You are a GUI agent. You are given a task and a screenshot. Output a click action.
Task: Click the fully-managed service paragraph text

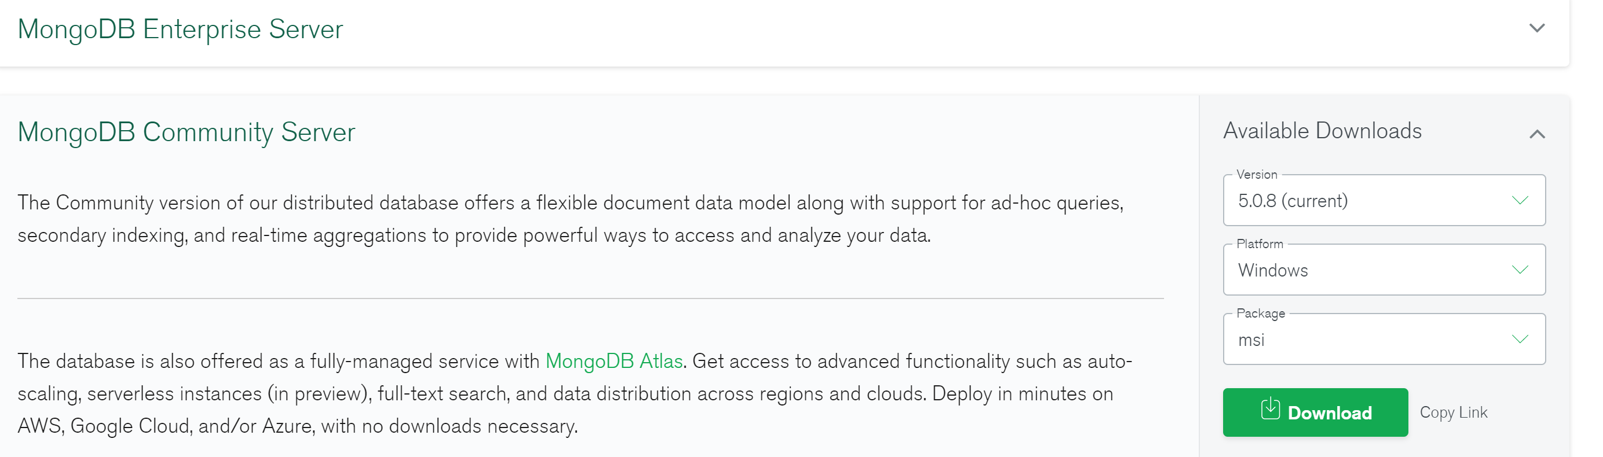[574, 393]
